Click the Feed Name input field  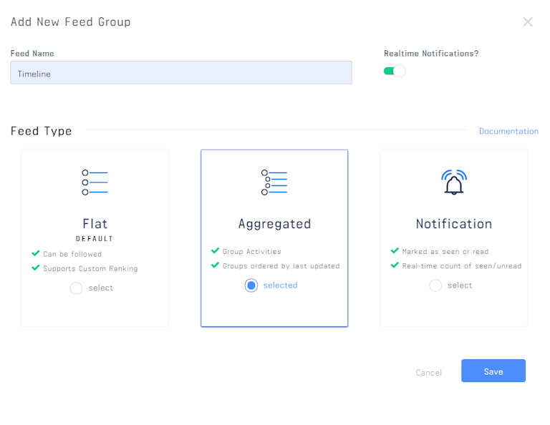pos(181,72)
